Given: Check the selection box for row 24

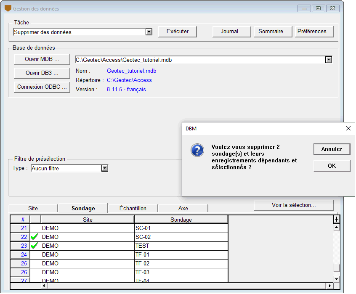Looking at the screenshot, I should click(35, 255).
